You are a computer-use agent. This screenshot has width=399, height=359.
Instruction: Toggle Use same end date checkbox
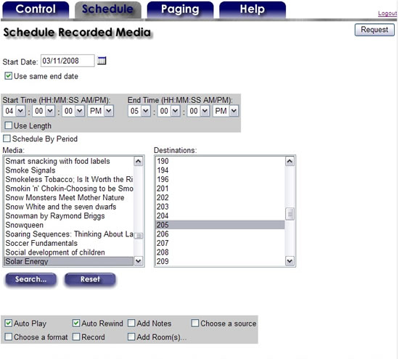[x=9, y=76]
